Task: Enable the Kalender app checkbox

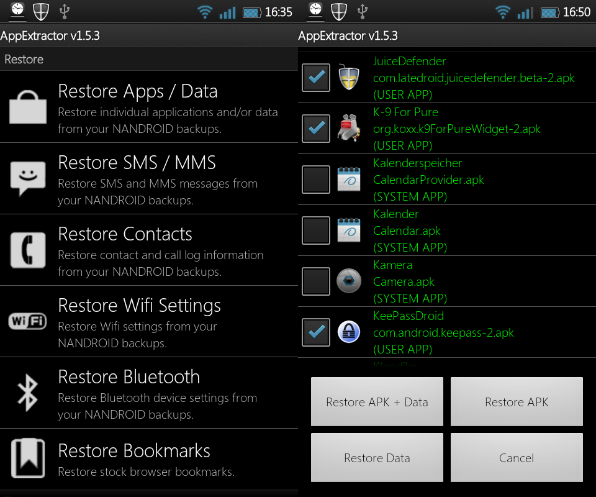Action: pyautogui.click(x=316, y=230)
